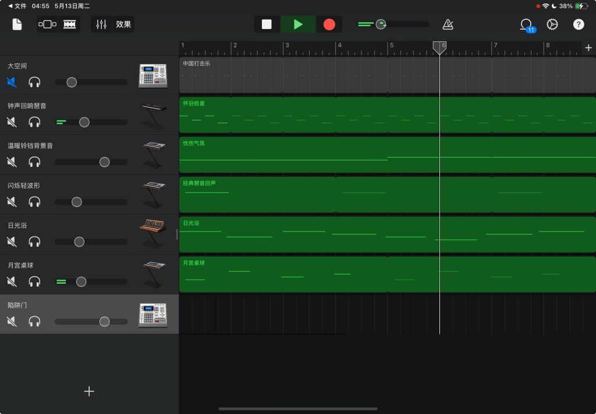Select the 温暖铃铛背景音 track header name
This screenshot has height=414, width=596.
[x=30, y=146]
